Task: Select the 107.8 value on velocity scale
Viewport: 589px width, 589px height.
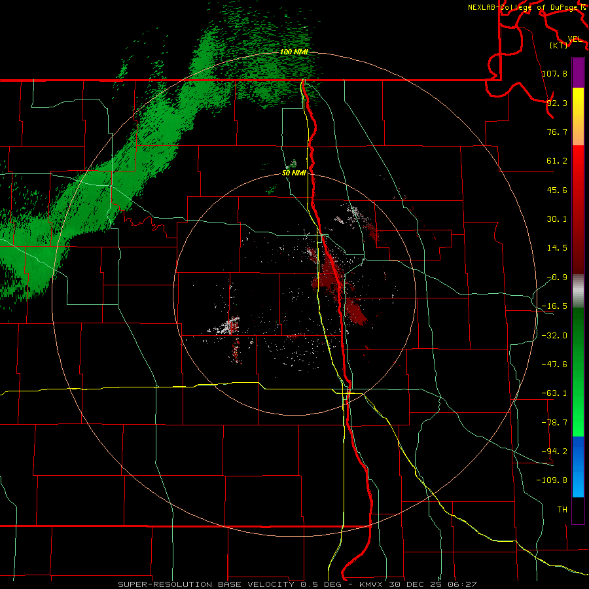Action: (554, 73)
